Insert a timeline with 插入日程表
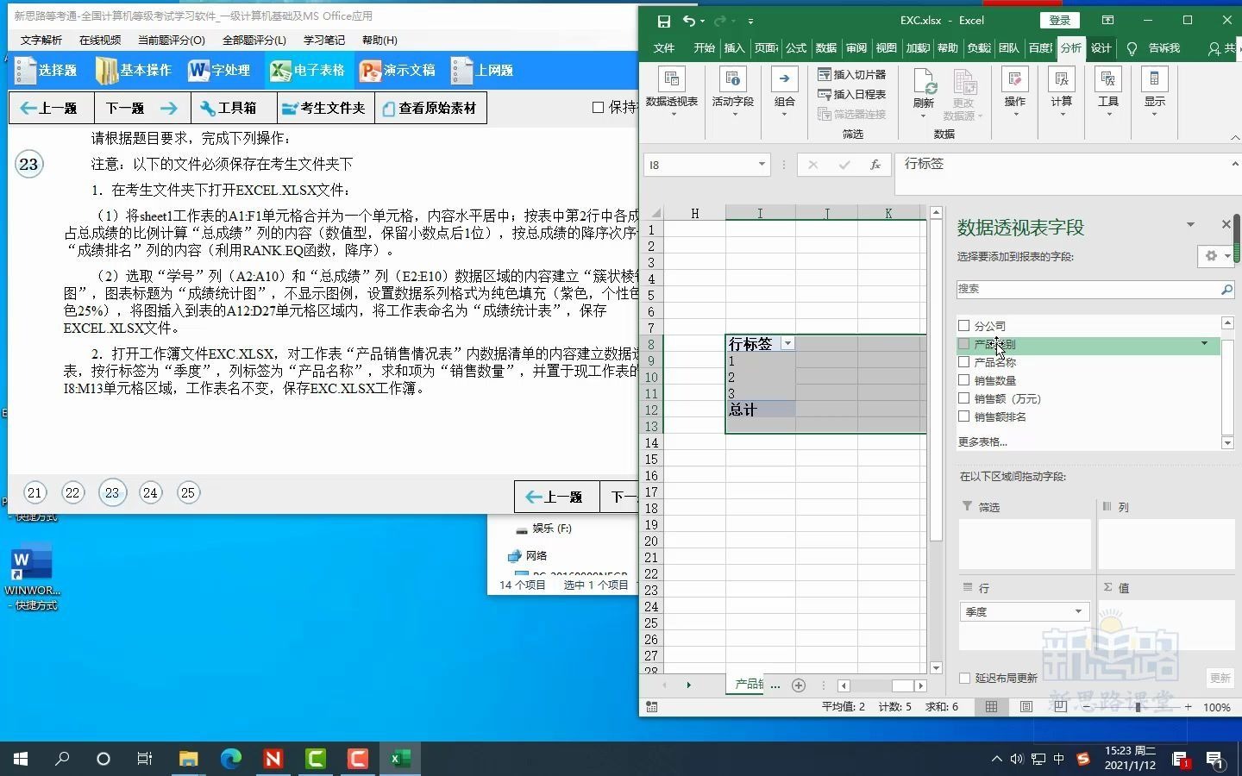The image size is (1242, 776). pyautogui.click(x=852, y=94)
